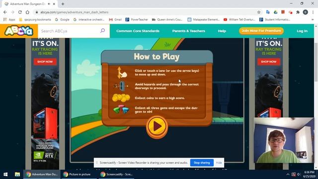Bookmark this page with star icon
The image size is (318, 179).
(258, 12)
